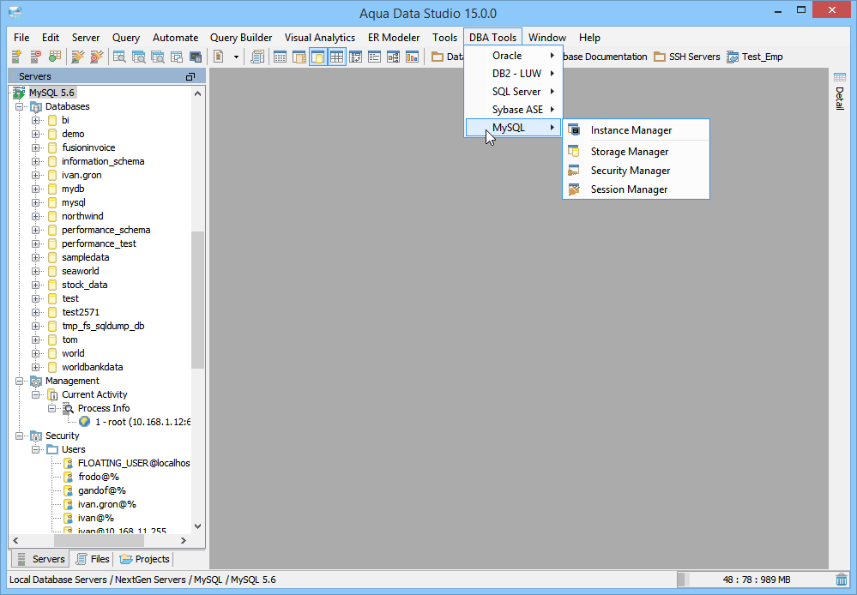The image size is (857, 595).
Task: Open the Query Builder menu
Action: (x=241, y=37)
